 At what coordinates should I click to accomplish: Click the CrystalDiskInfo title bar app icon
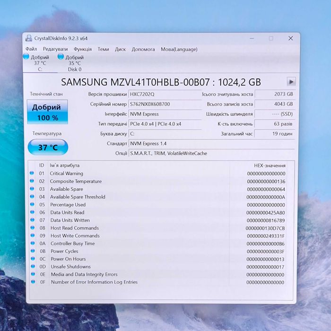[29, 38]
